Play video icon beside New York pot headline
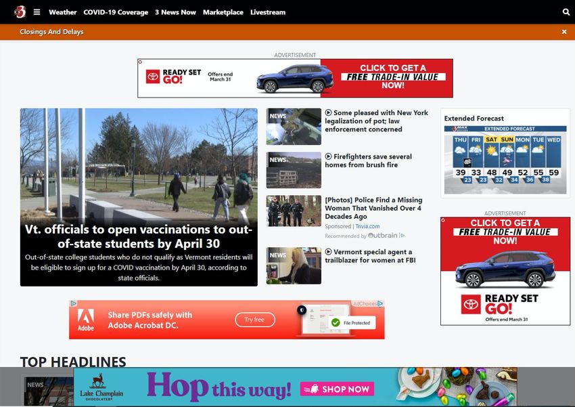 [x=329, y=112]
